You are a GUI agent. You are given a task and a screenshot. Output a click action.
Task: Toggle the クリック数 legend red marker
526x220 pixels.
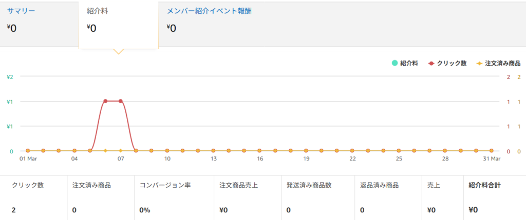[431, 63]
